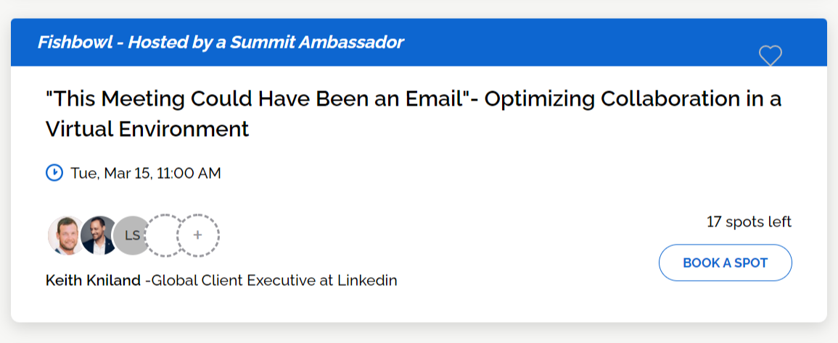The width and height of the screenshot is (838, 343).
Task: Select the Tue, Mar 15, 11:00 AM time text
Action: (x=145, y=173)
